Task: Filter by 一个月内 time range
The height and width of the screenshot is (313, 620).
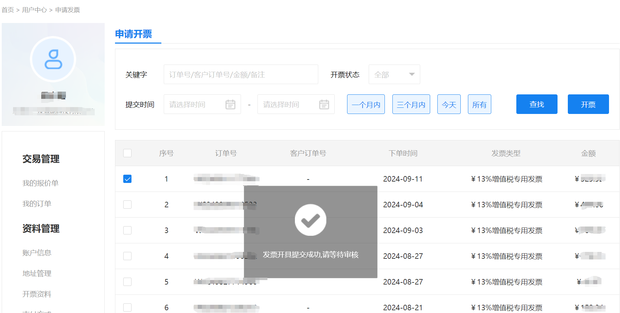Action: [x=366, y=104]
